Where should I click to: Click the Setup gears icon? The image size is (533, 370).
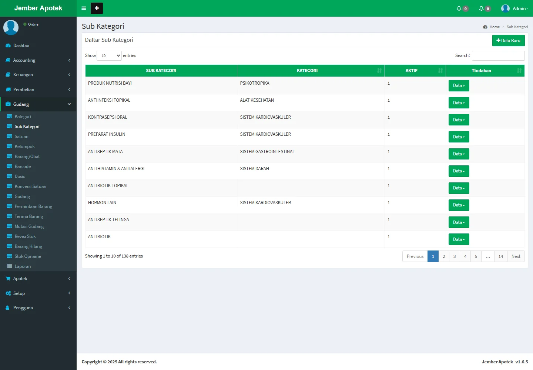pyautogui.click(x=8, y=293)
